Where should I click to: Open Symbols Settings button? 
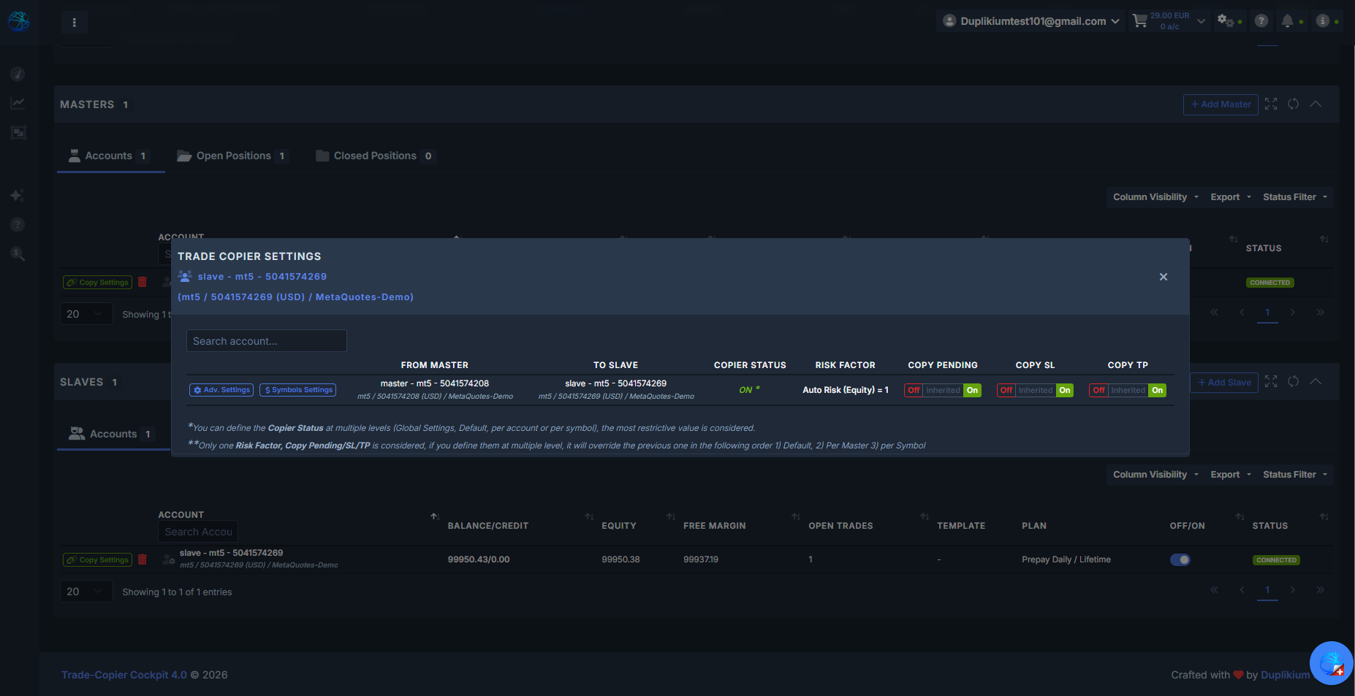tap(298, 390)
